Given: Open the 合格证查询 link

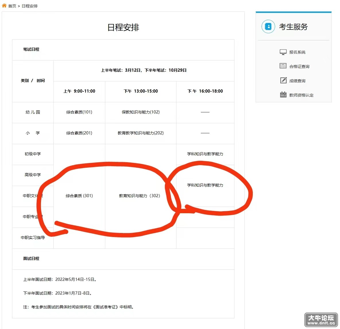Looking at the screenshot, I should coord(299,66).
